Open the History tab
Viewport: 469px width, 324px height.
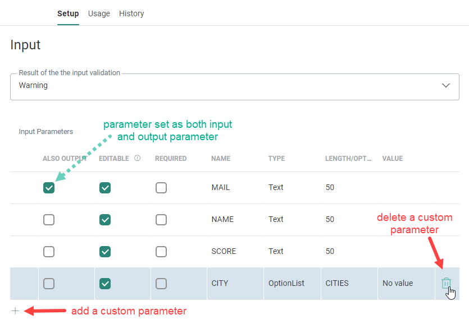coord(131,13)
